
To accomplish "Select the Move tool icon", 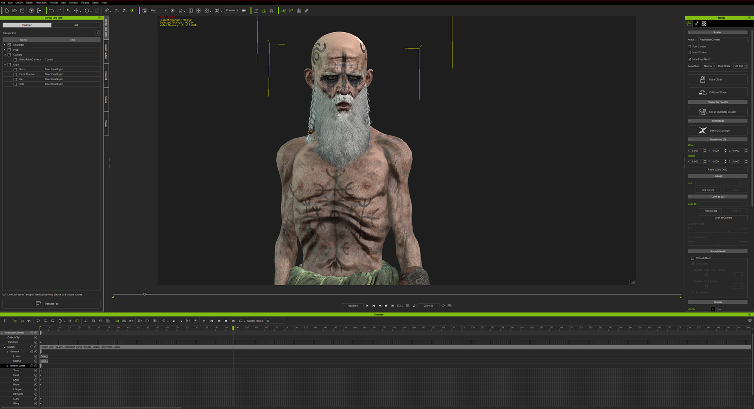I will (77, 11).
